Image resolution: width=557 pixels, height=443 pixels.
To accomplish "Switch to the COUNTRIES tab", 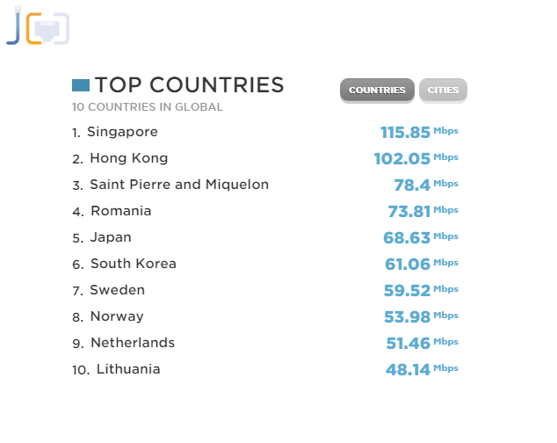I will tap(377, 91).
